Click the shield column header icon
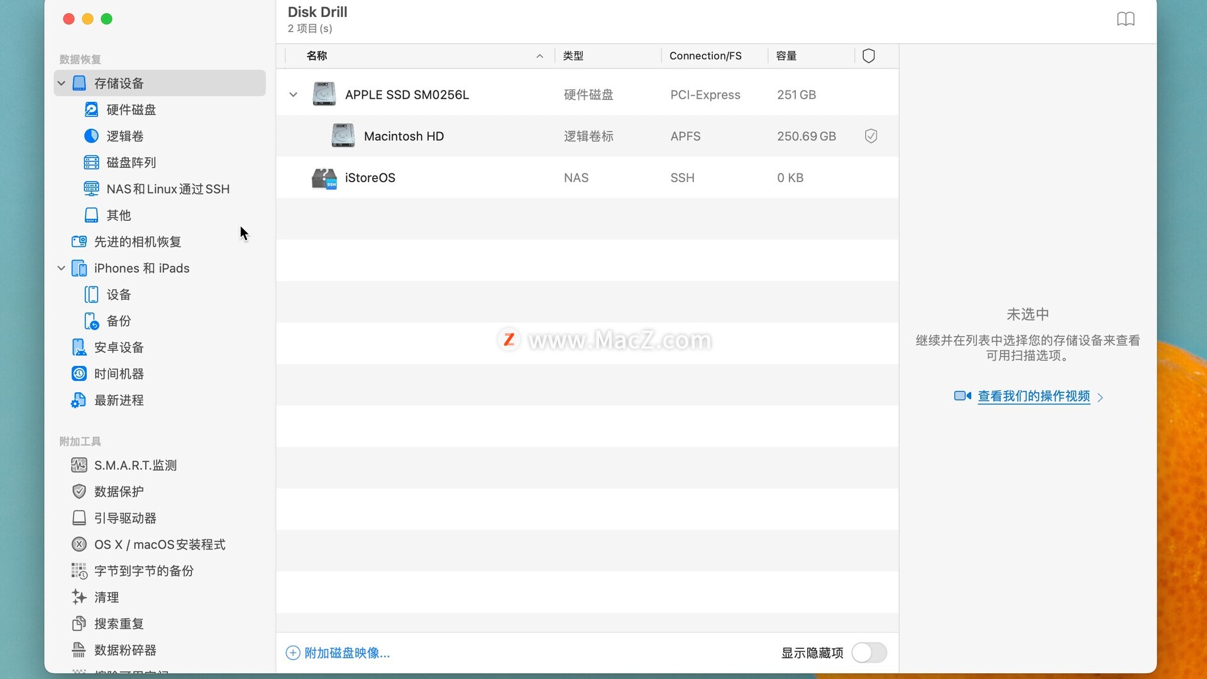The image size is (1207, 679). point(869,56)
